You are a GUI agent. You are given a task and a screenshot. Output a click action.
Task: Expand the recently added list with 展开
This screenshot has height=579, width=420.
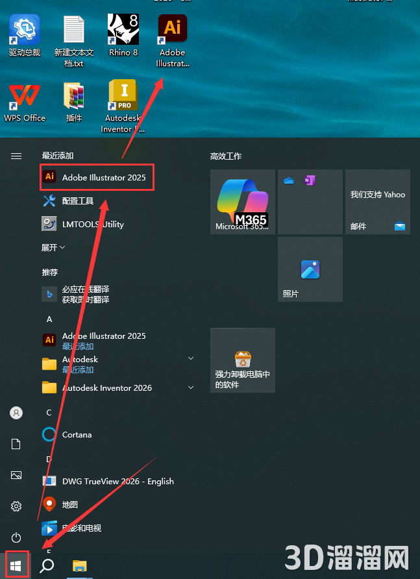[53, 247]
